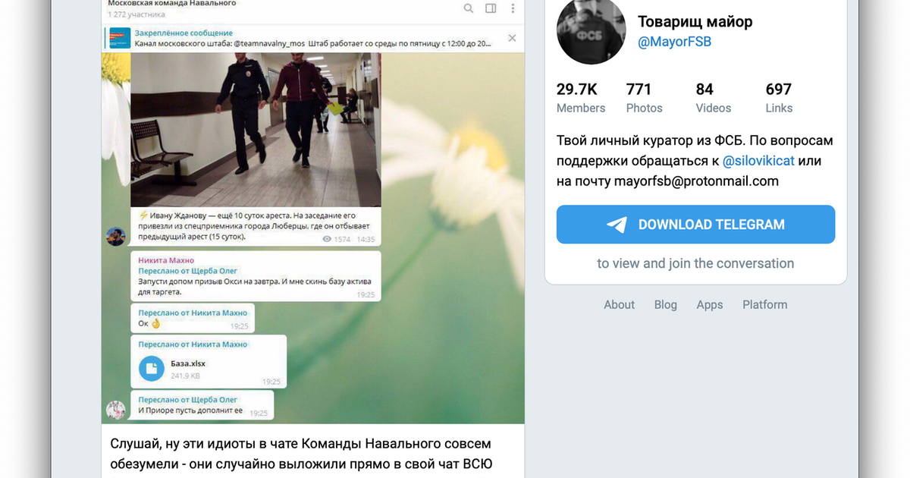Click 'Переслано от Никита Махно' above База.xlsx
This screenshot has width=910, height=478.
click(193, 344)
